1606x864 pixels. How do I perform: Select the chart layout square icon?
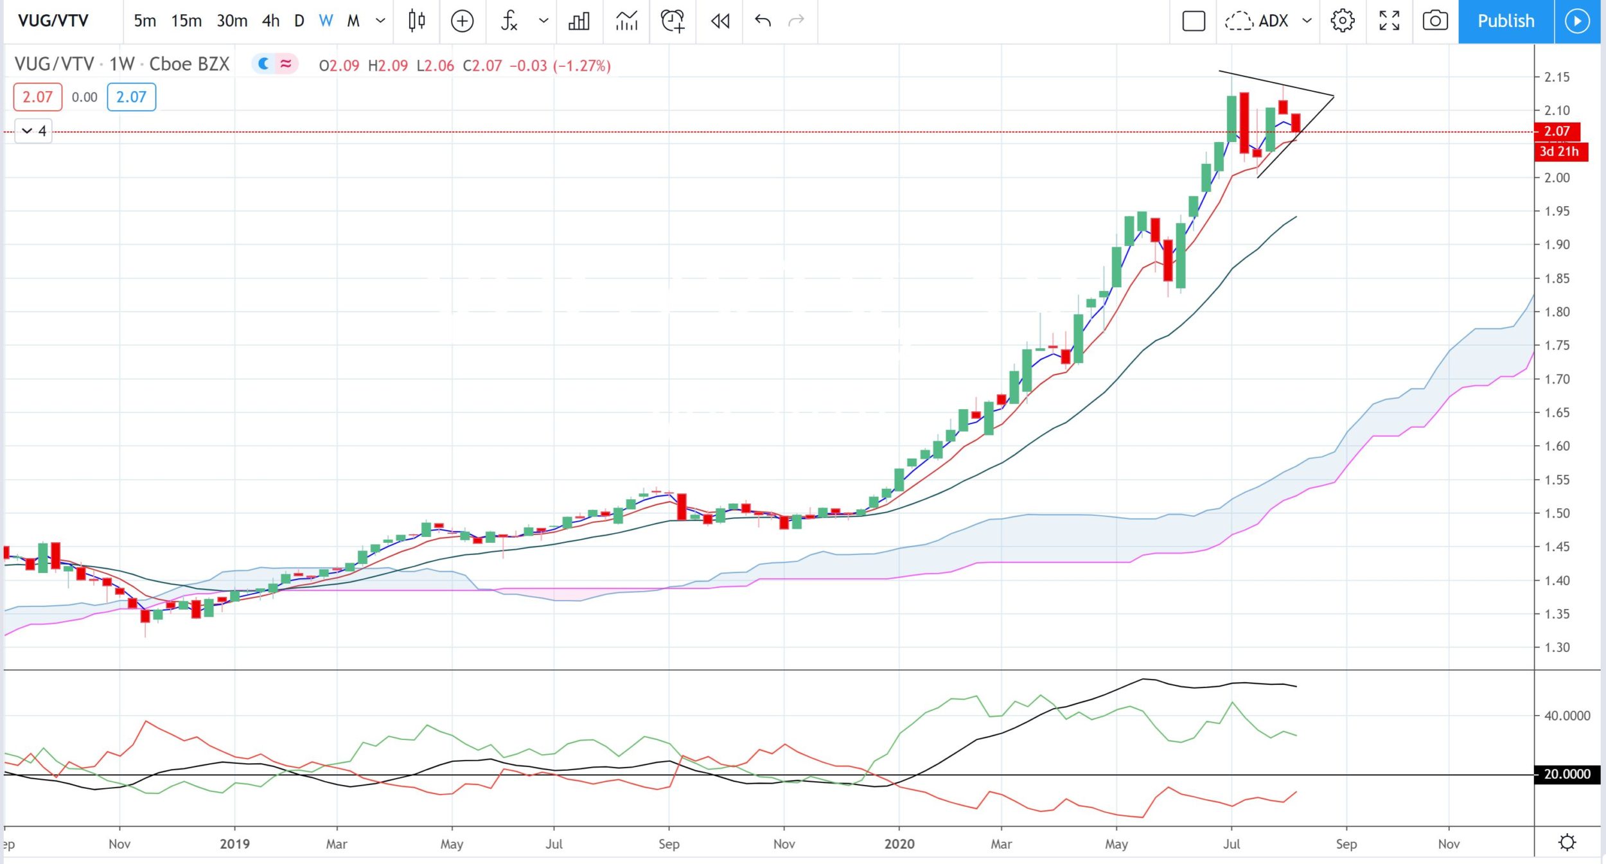[x=1194, y=21]
